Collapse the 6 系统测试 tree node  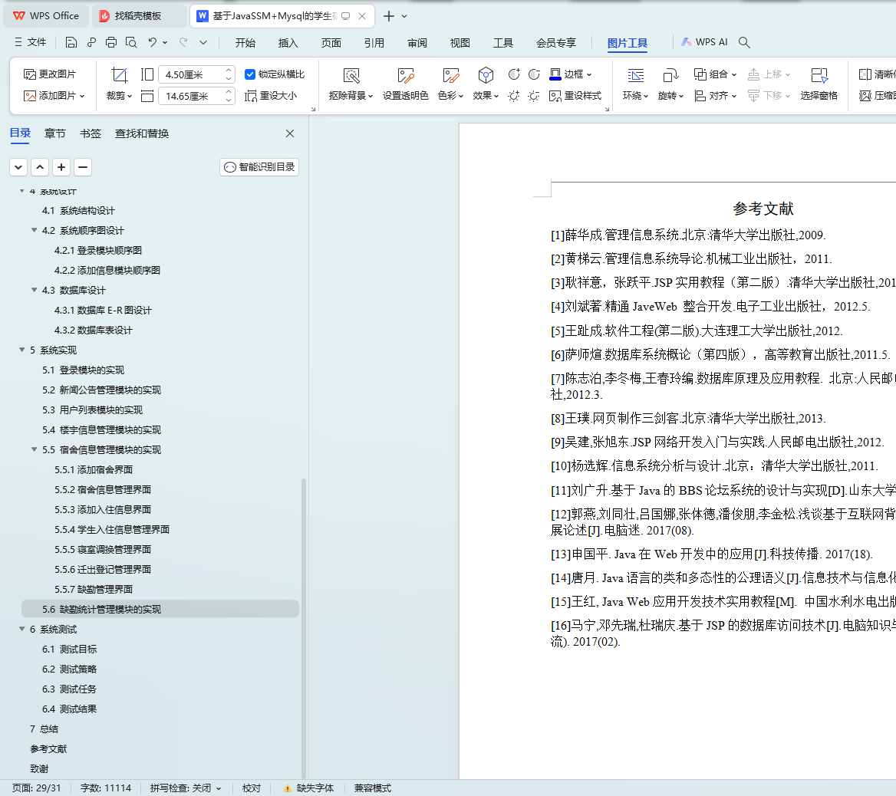pyautogui.click(x=22, y=629)
